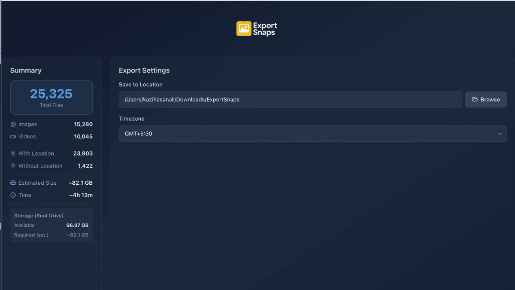Click the Time clock icon
This screenshot has width=515, height=290.
coord(13,195)
